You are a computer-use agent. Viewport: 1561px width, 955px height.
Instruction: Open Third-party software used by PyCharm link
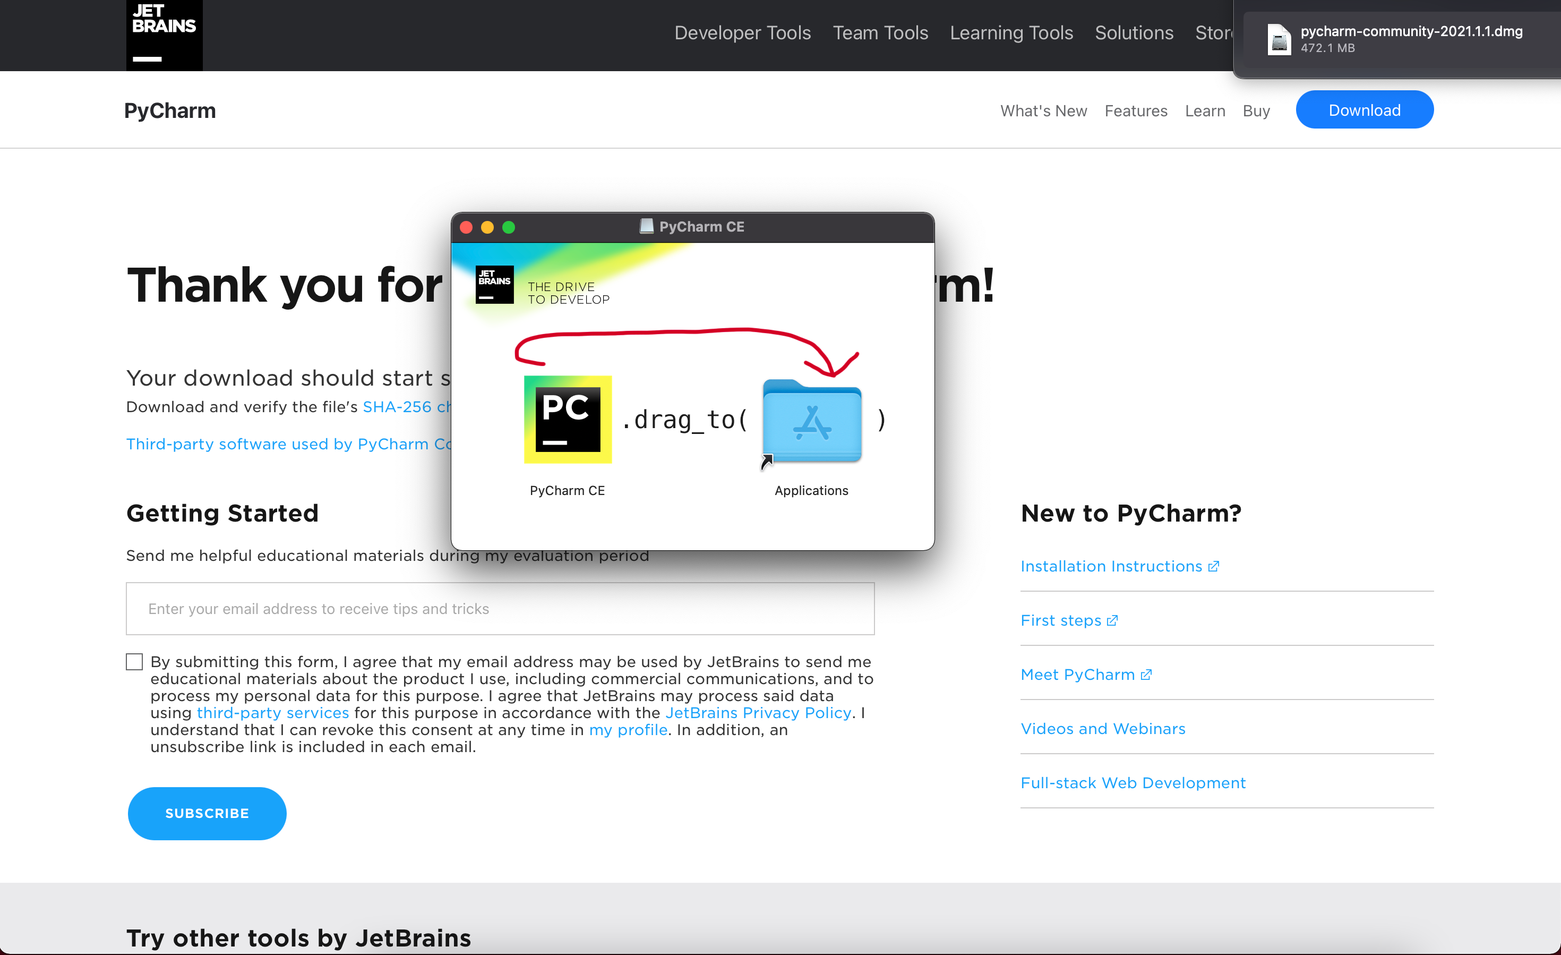pyautogui.click(x=289, y=444)
